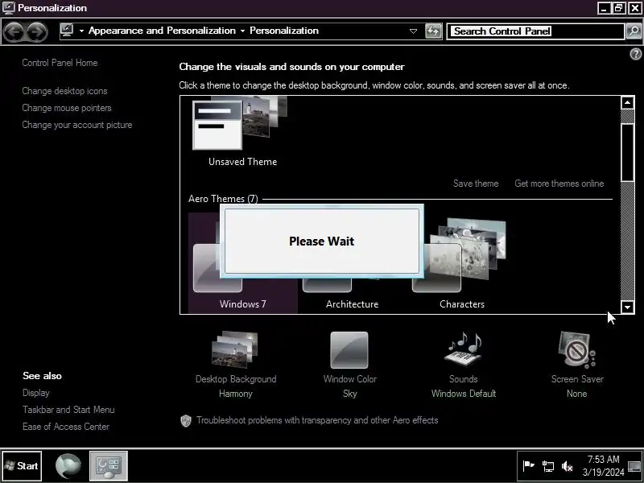Click the Search Control Panel field
The height and width of the screenshot is (483, 644).
point(535,31)
